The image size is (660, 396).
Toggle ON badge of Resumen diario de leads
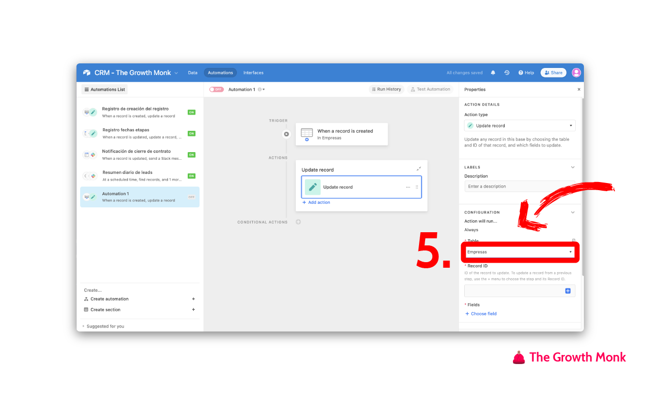[x=191, y=176]
